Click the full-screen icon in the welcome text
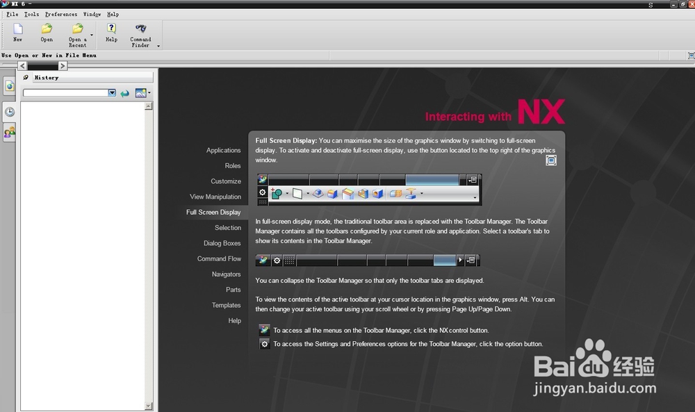Screen dimensions: 695x412 click(x=551, y=160)
